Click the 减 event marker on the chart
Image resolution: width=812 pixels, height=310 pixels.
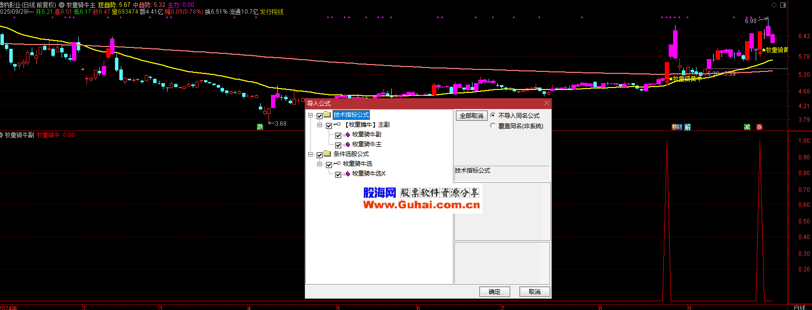coord(747,127)
